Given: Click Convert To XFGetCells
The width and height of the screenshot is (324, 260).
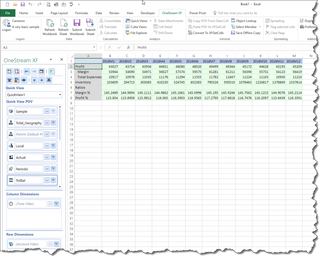Looking at the screenshot, I should click(x=206, y=33).
